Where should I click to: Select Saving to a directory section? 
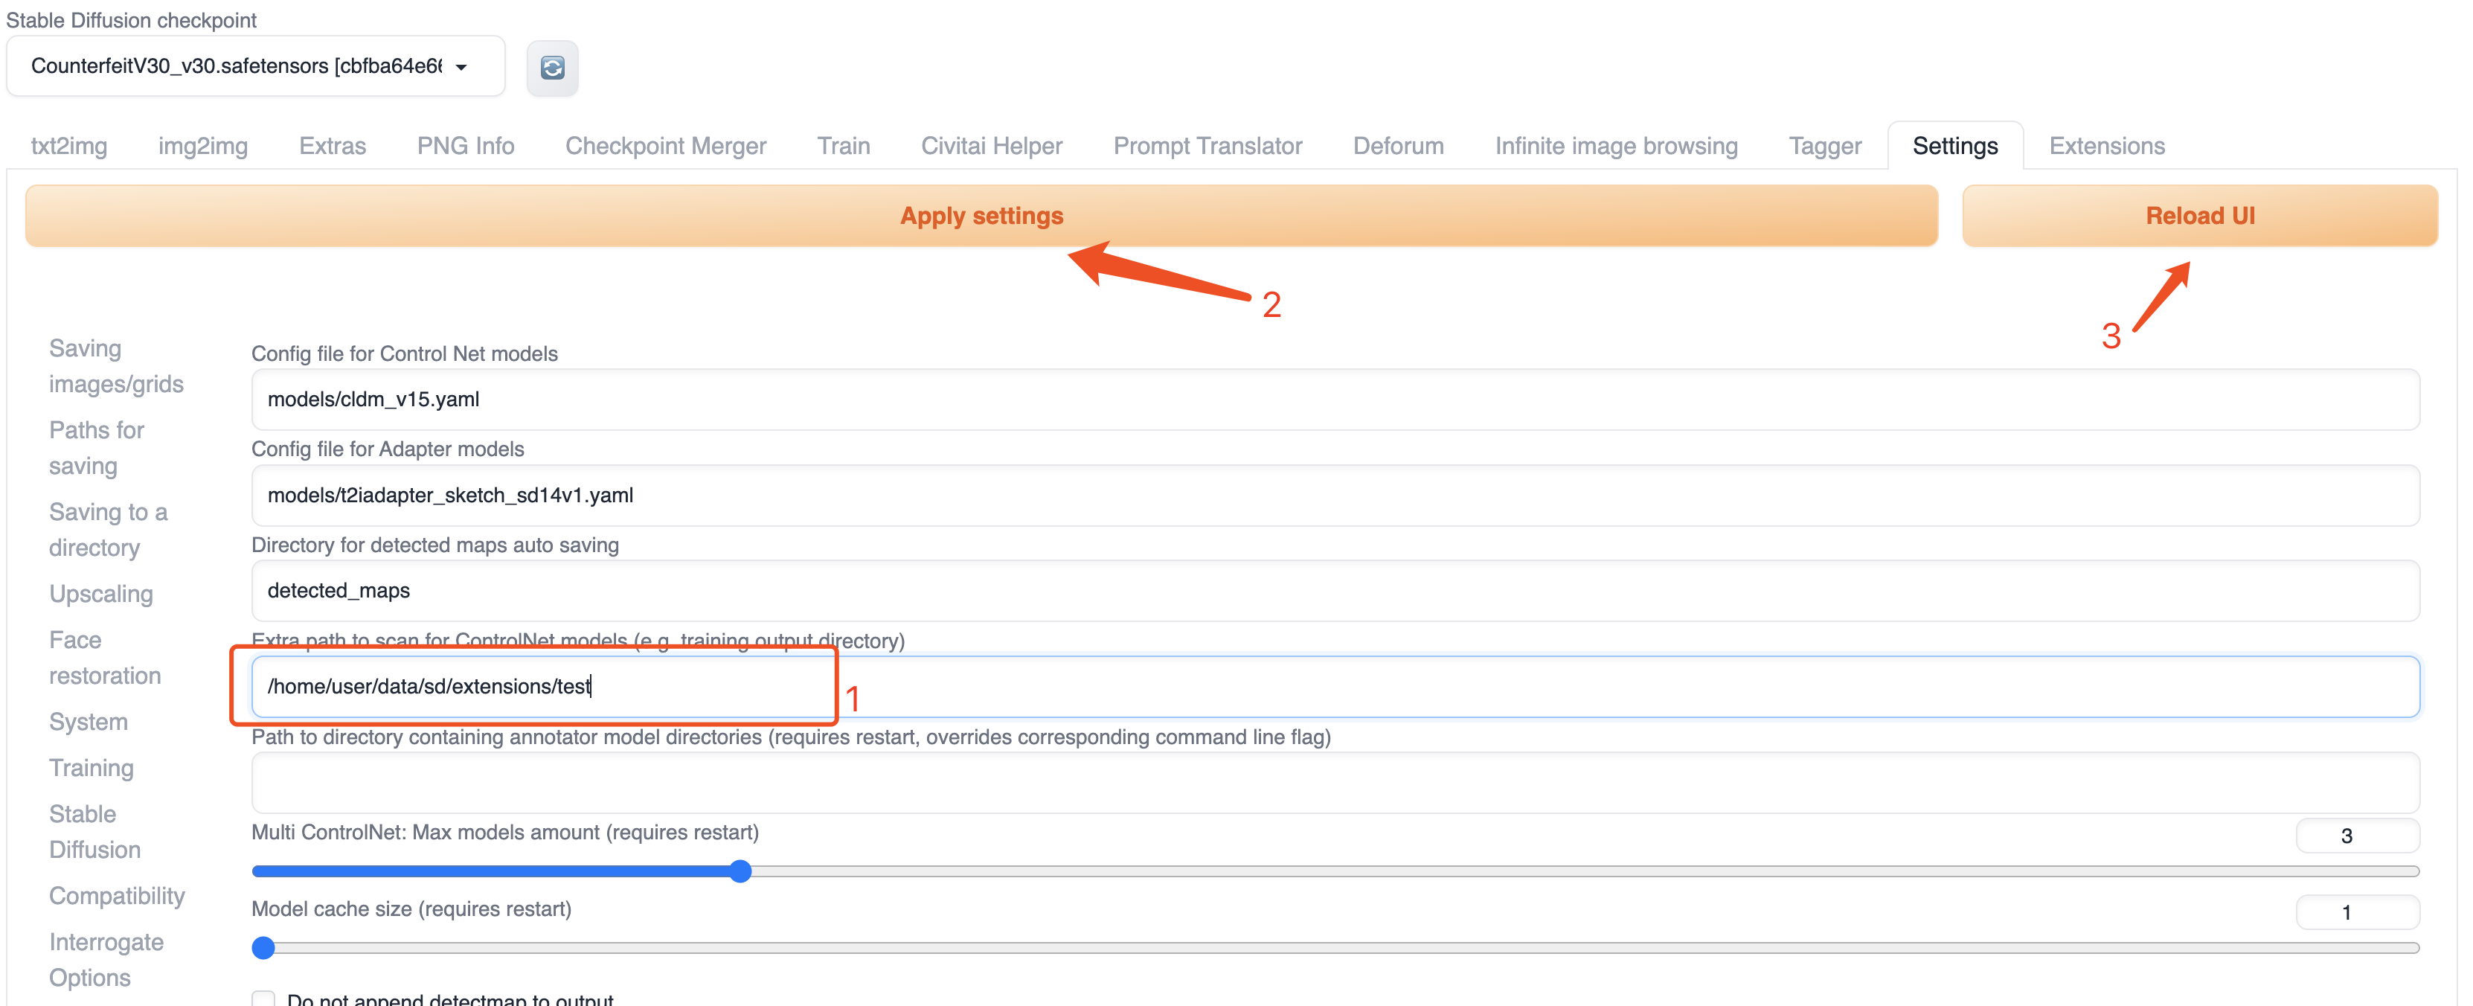pyautogui.click(x=109, y=530)
